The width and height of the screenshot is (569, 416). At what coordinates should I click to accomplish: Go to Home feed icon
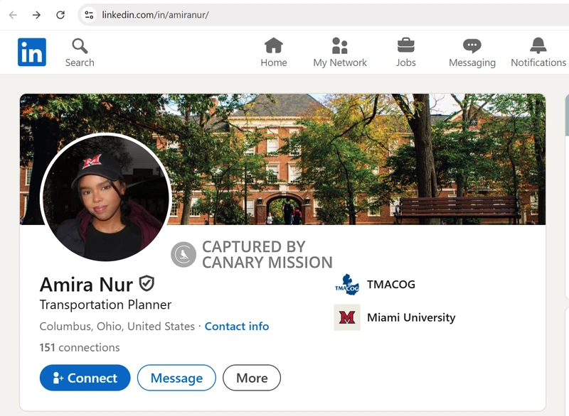[x=273, y=46]
